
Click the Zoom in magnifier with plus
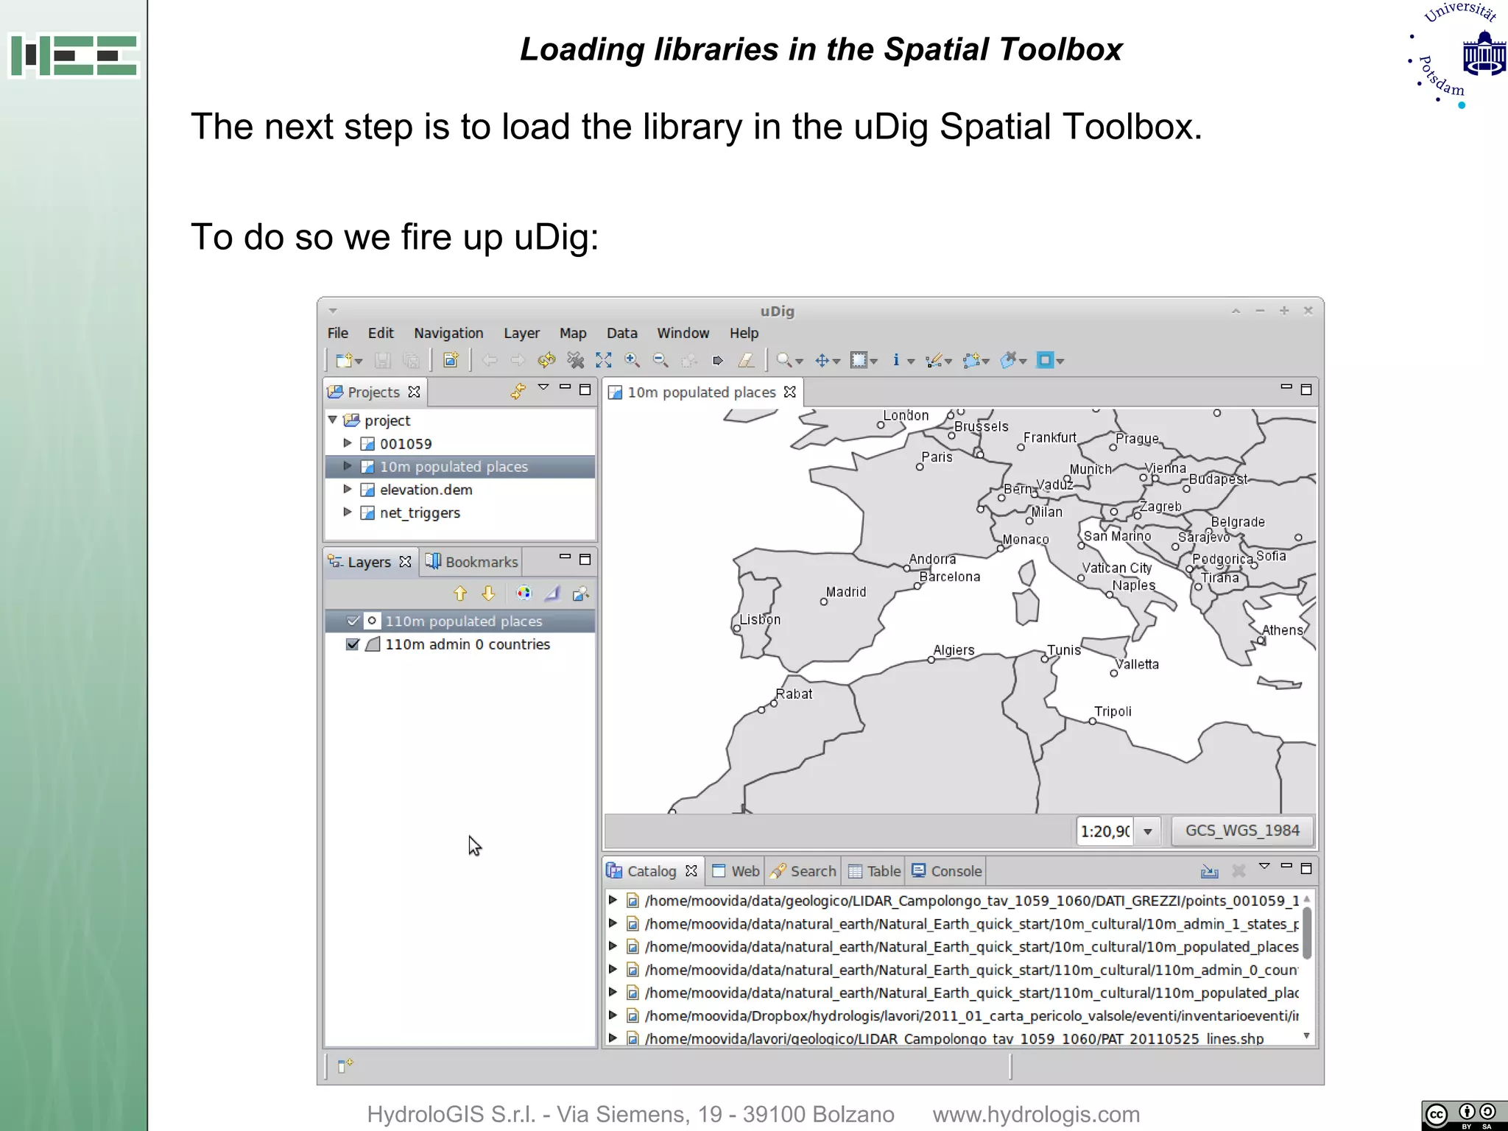click(x=632, y=360)
